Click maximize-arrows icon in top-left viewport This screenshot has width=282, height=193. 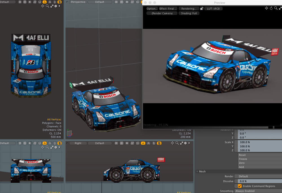52,6
